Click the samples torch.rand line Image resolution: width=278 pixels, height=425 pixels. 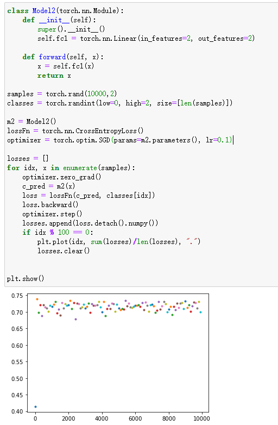[62, 94]
